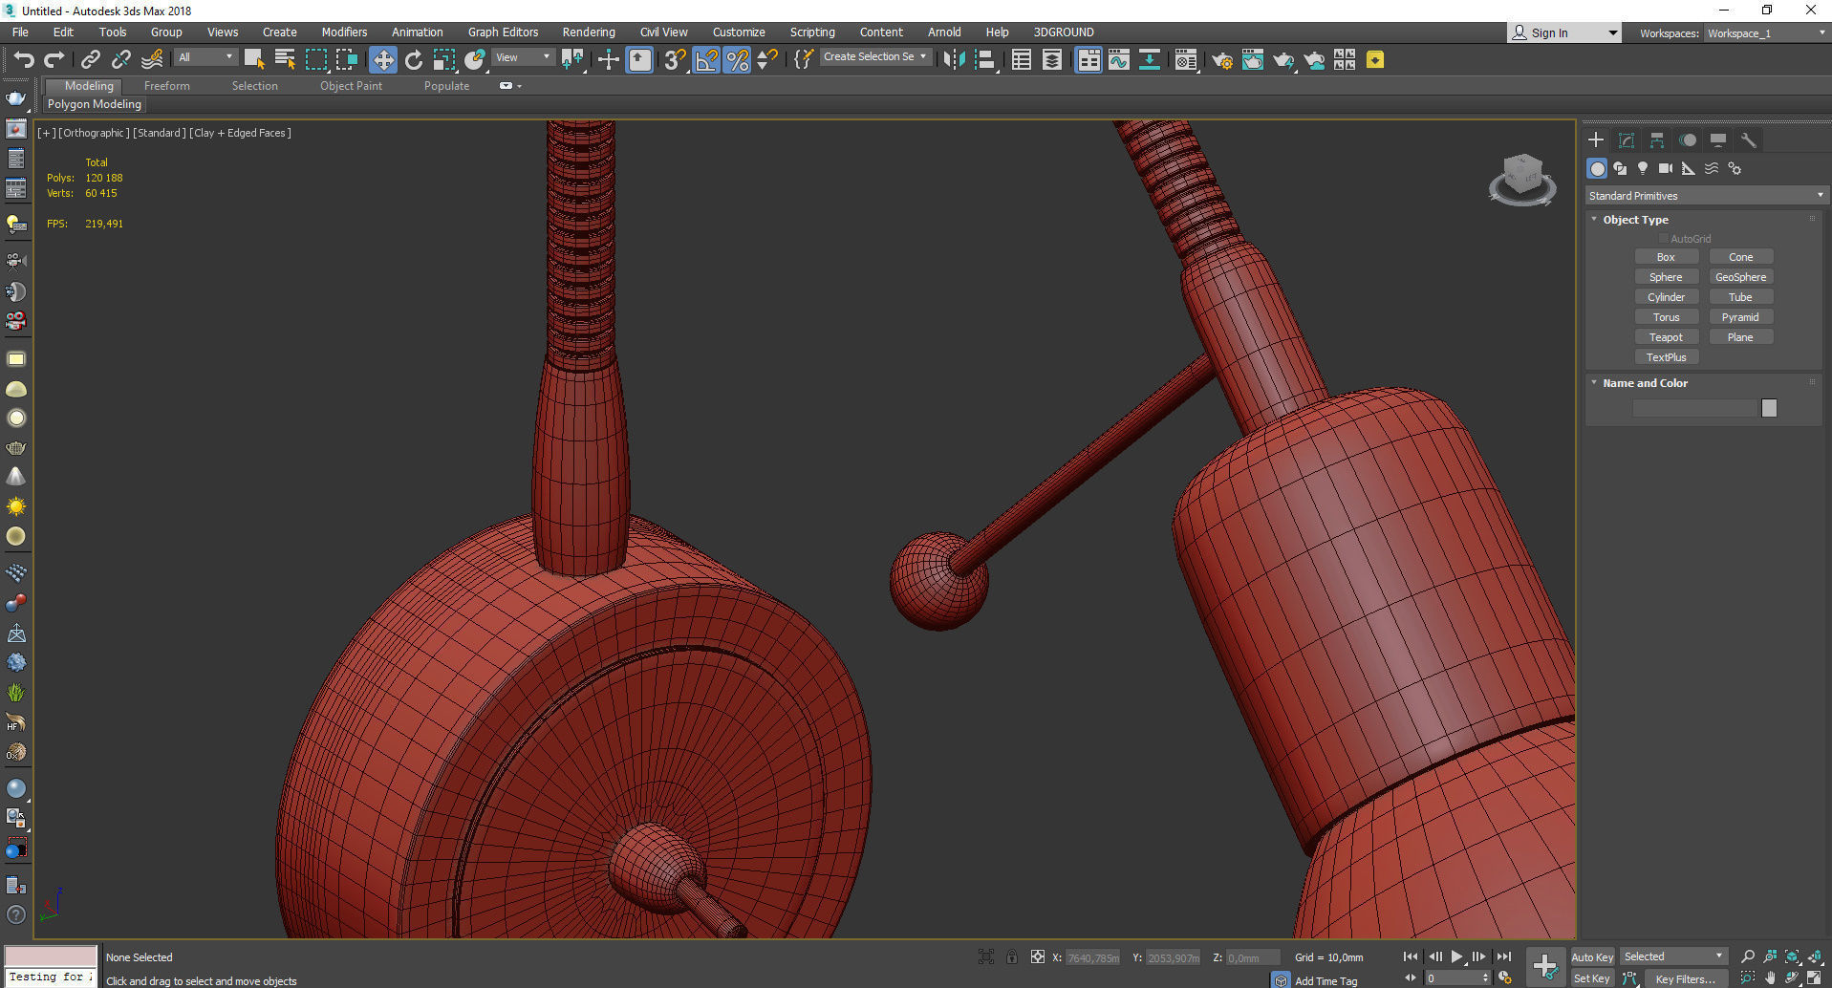Toggle Angle Snap in the main toolbar
The width and height of the screenshot is (1832, 988).
(706, 60)
